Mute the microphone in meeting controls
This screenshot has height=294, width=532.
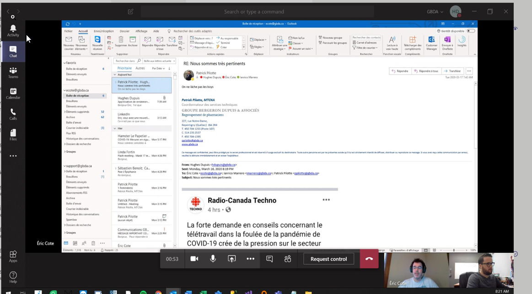pos(213,259)
